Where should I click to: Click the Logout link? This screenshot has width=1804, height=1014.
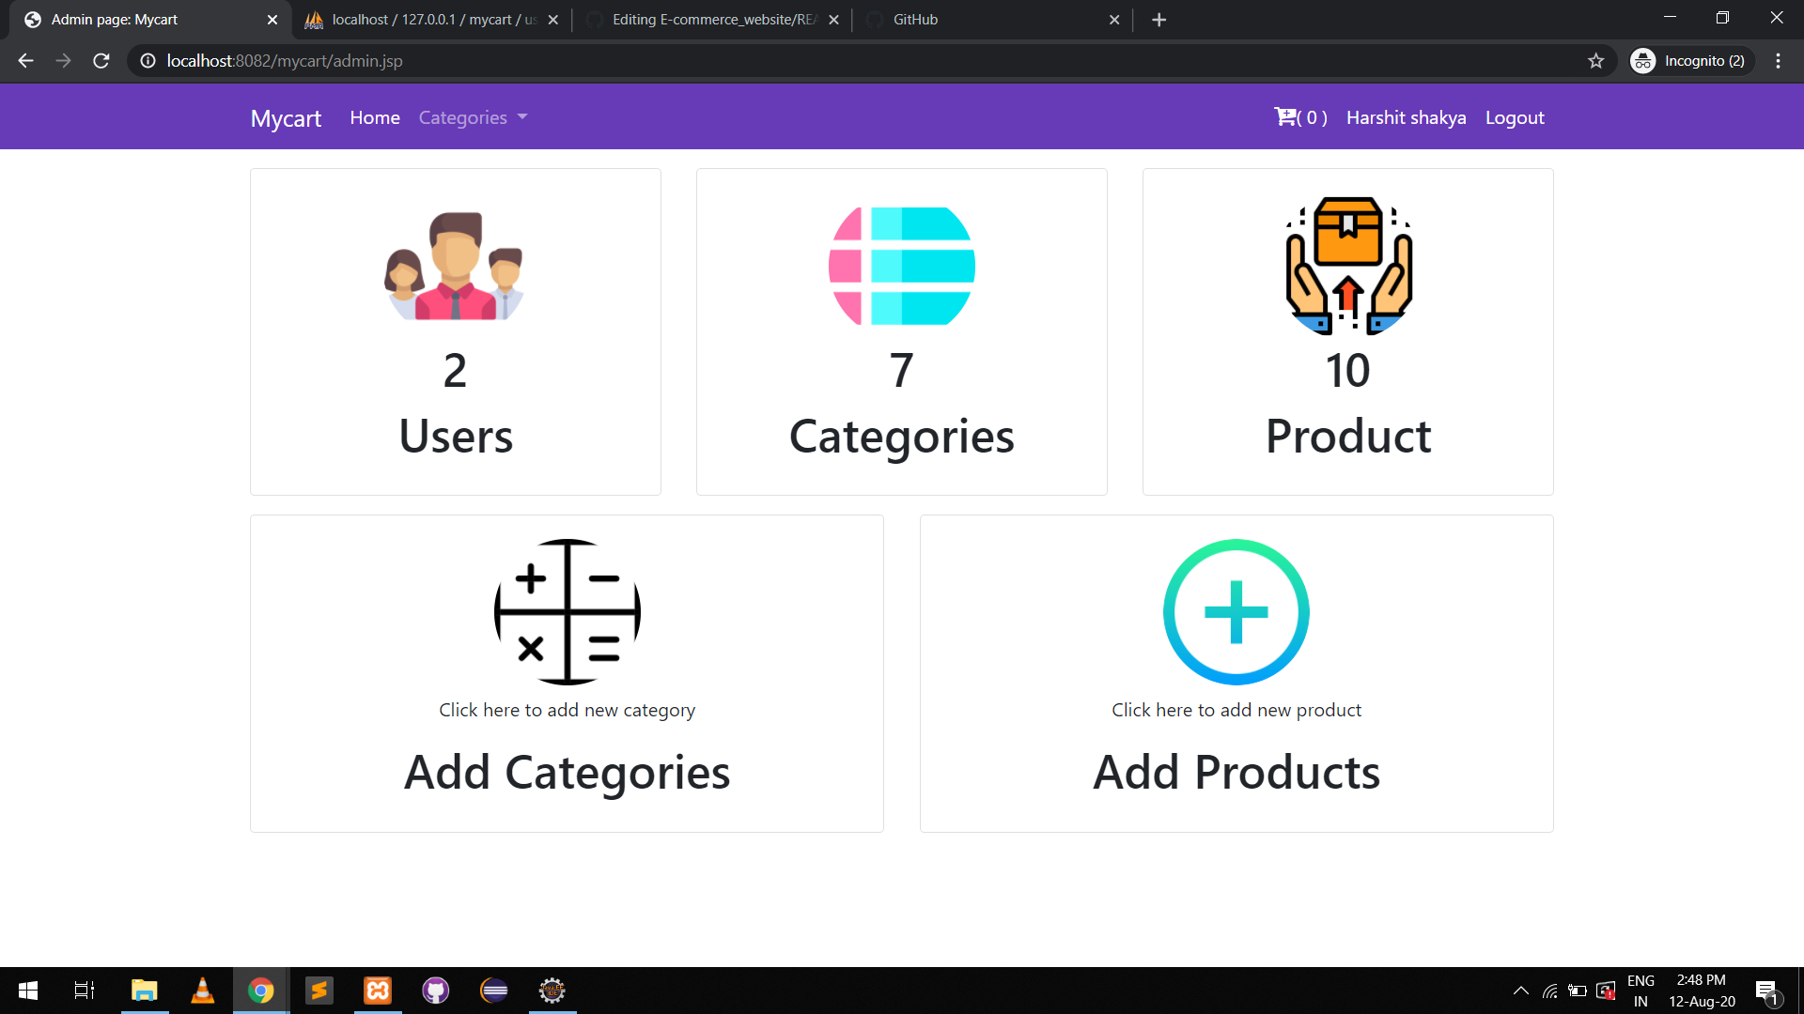coord(1515,117)
